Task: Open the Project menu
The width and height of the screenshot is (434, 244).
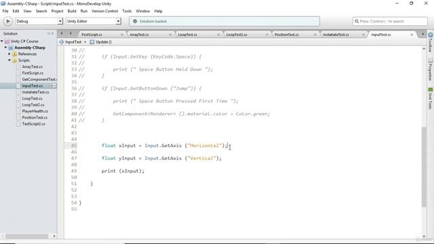Action: coord(57,11)
